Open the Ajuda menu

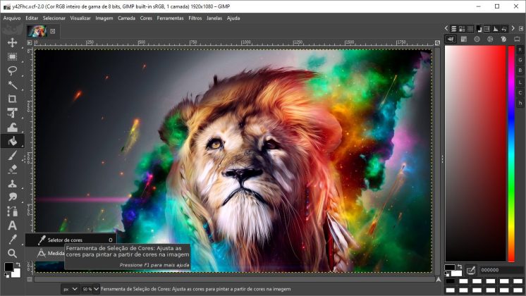[233, 18]
